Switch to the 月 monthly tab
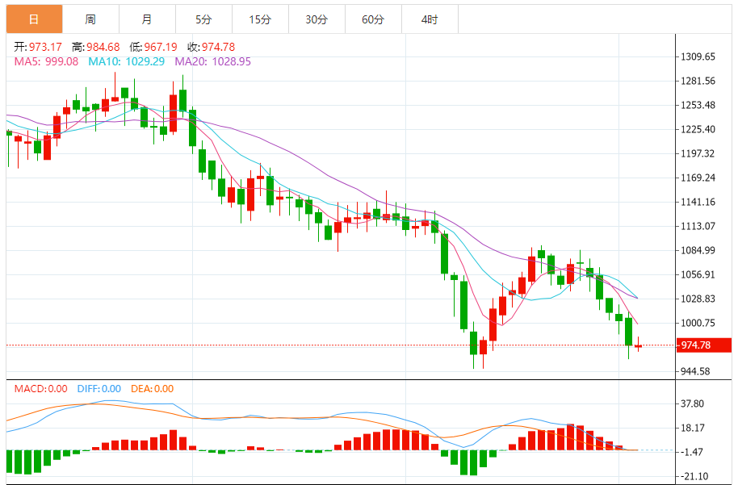The image size is (738, 485). pos(147,19)
